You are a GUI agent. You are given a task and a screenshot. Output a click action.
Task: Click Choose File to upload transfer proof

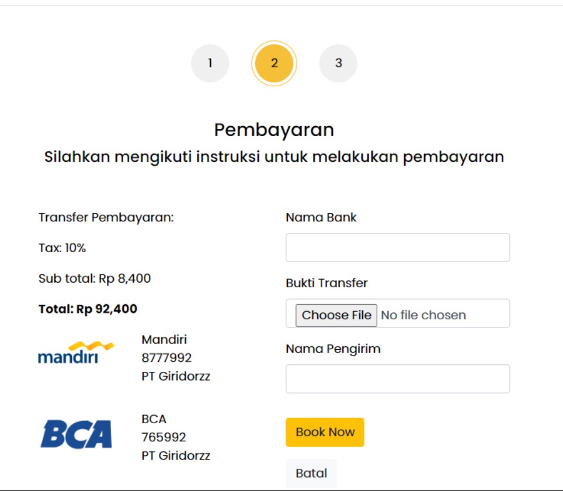pyautogui.click(x=336, y=314)
